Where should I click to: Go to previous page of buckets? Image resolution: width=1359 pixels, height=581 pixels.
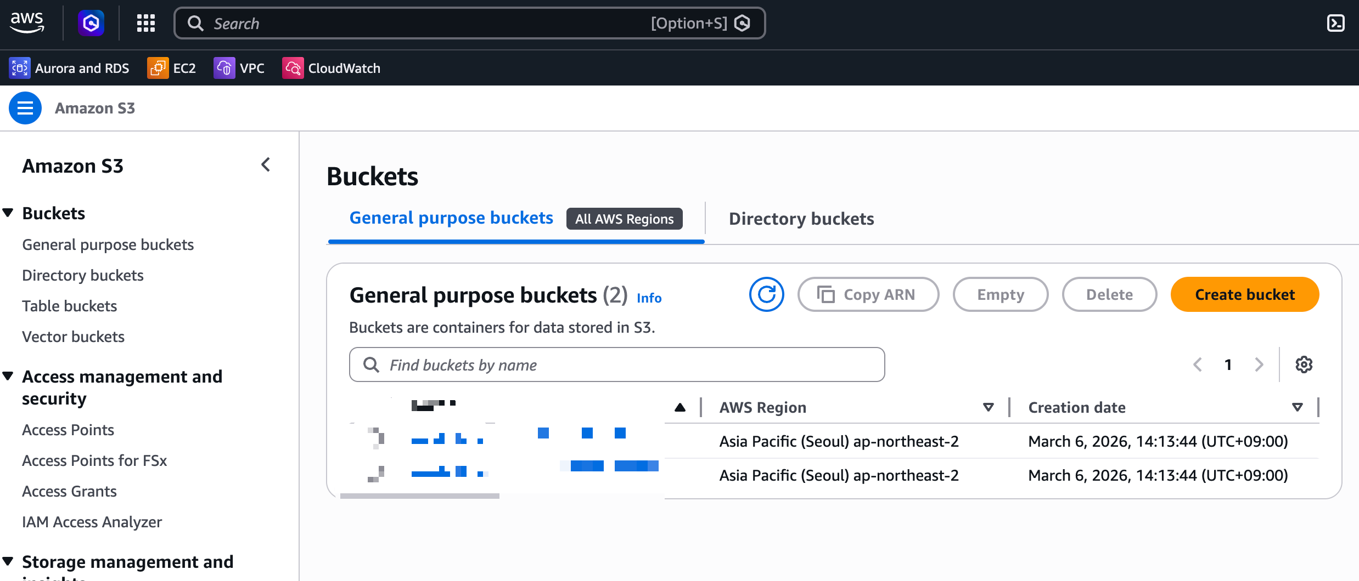click(x=1198, y=364)
